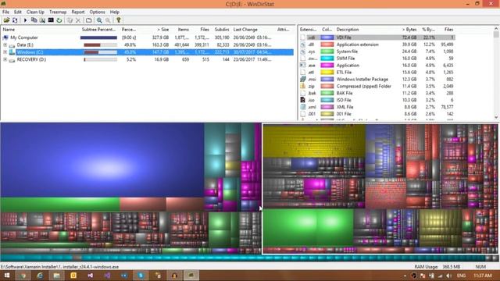Open Internet Explorer from the taskbar
The width and height of the screenshot is (500, 281).
coord(40,276)
